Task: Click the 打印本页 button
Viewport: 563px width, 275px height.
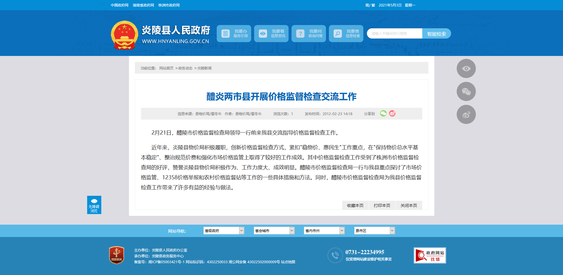Action: tap(382, 206)
